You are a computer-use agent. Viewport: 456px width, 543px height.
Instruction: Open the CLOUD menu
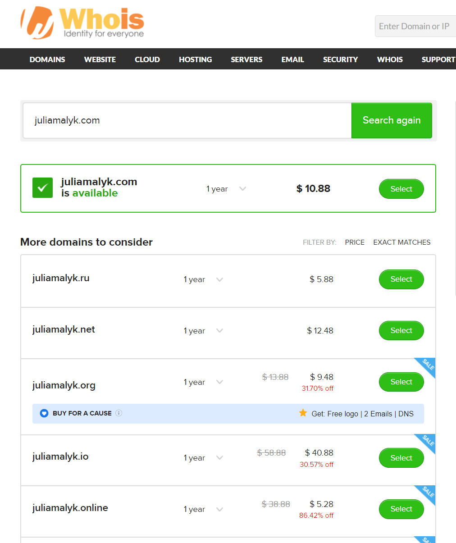[x=147, y=59]
